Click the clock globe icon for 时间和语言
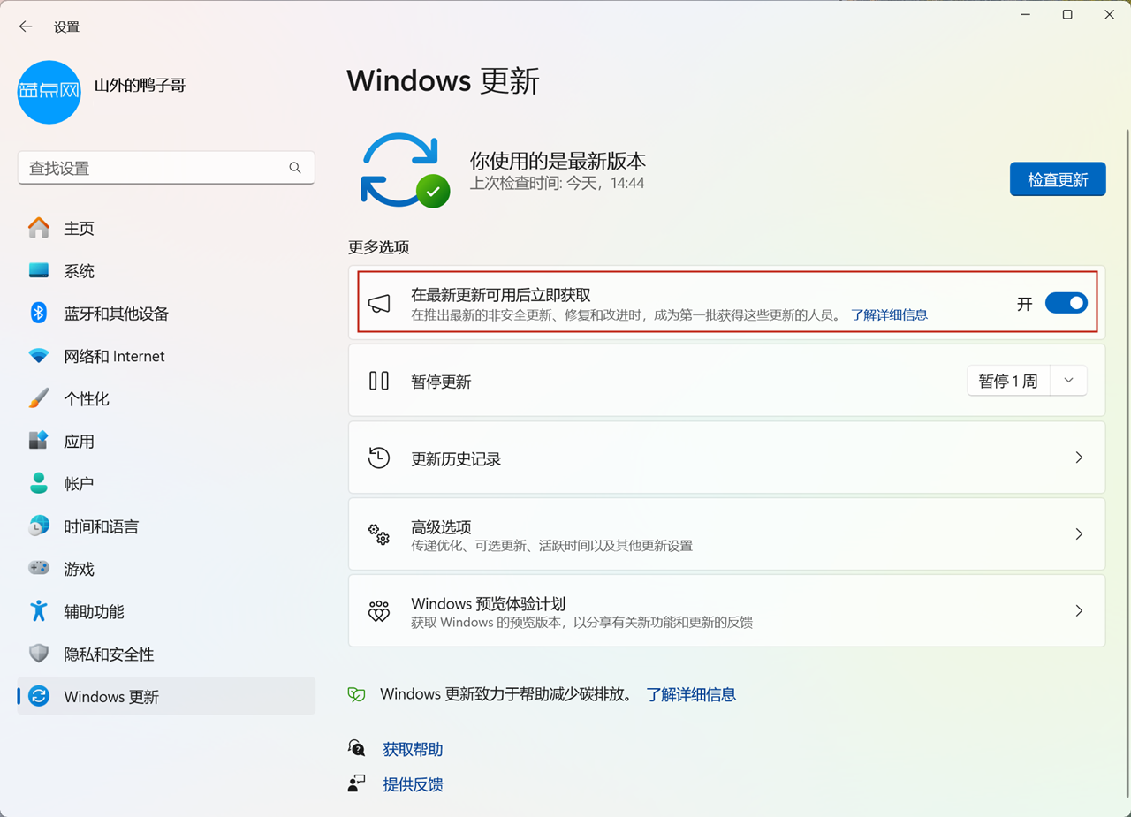Screen dimensions: 1131x817 click(x=39, y=526)
